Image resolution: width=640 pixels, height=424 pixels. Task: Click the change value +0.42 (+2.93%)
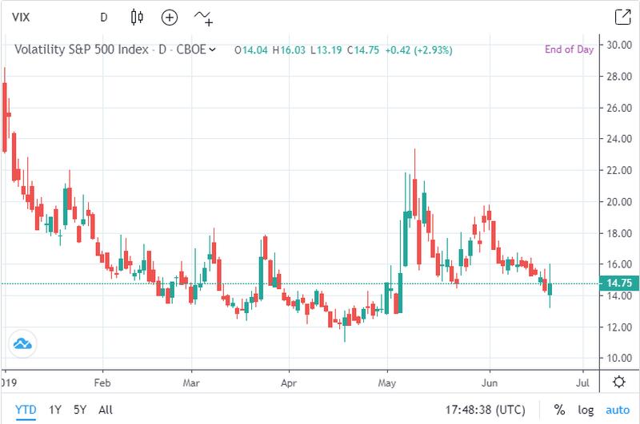pos(418,50)
